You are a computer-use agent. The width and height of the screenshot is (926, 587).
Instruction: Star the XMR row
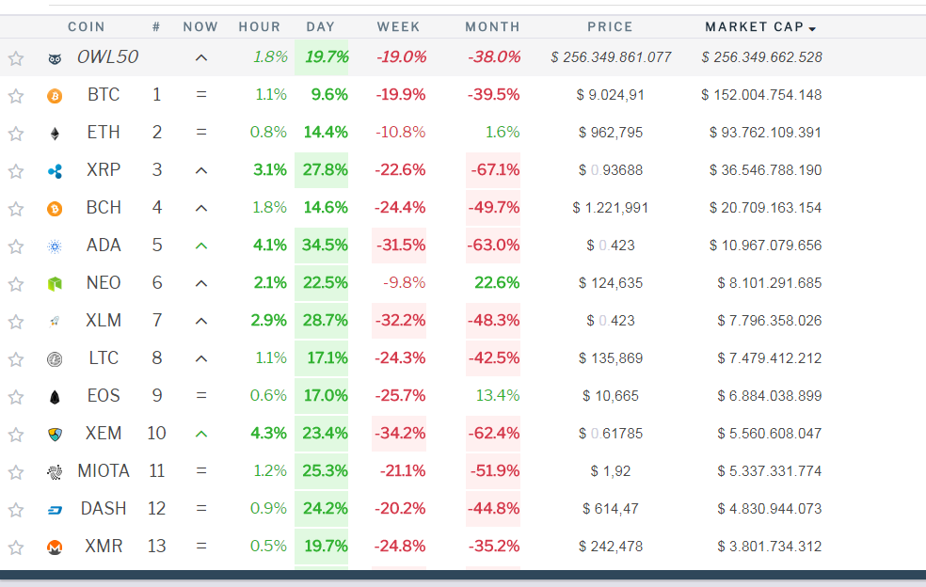pos(16,547)
